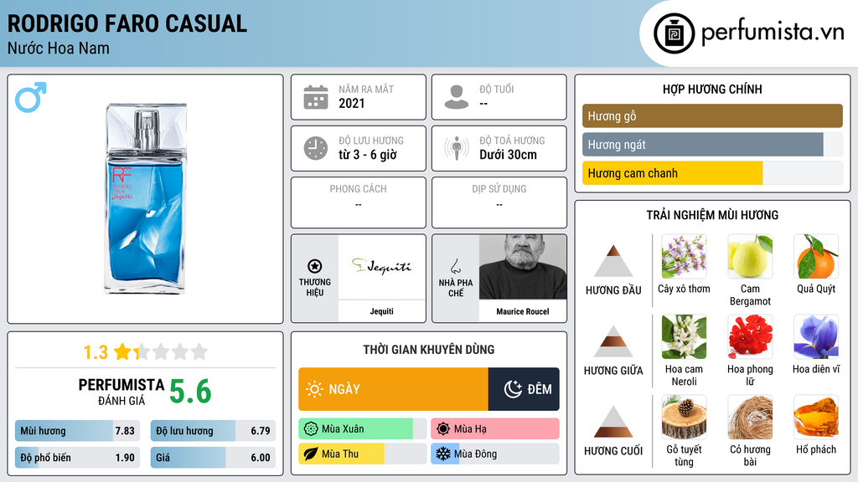Viewport: 858px width, 482px height.
Task: Click the Hương cam chanh yellow bar
Action: (712, 173)
